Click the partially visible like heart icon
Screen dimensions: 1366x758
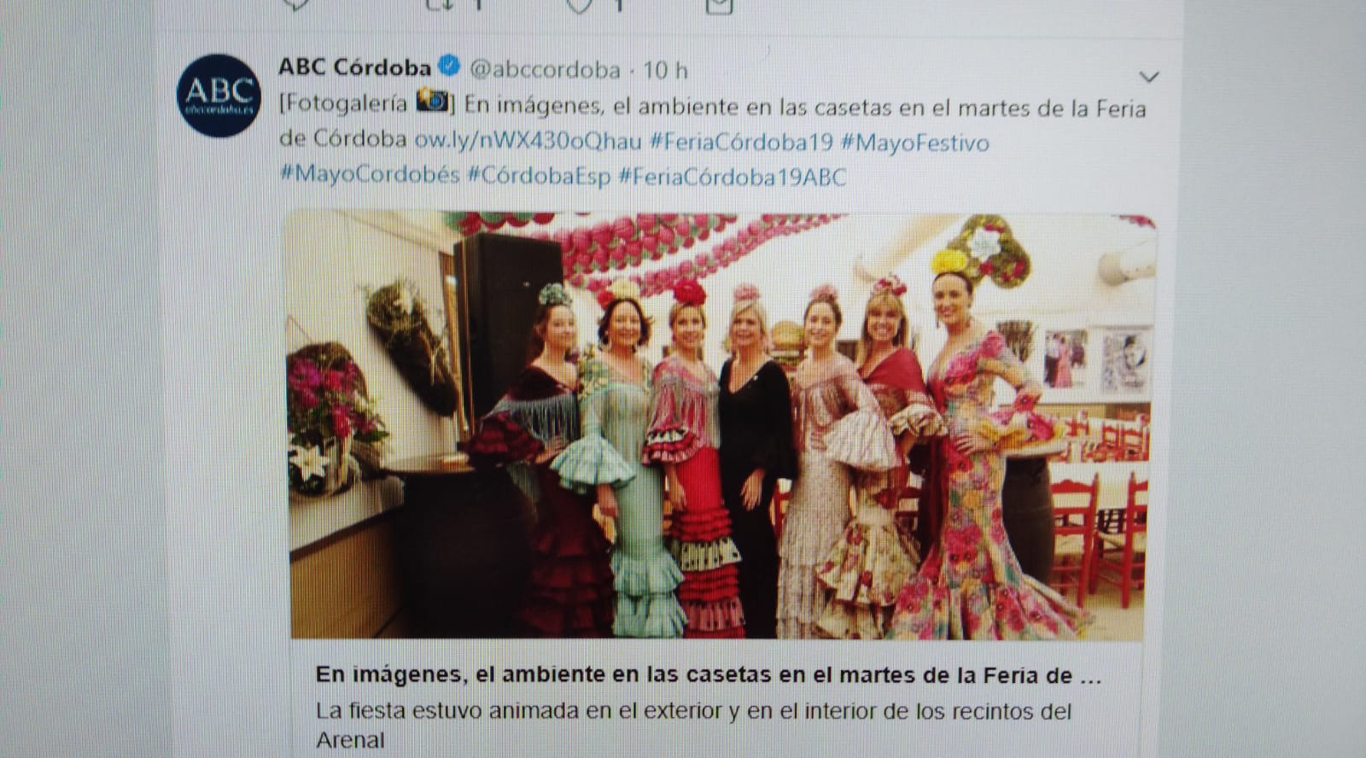[x=581, y=5]
